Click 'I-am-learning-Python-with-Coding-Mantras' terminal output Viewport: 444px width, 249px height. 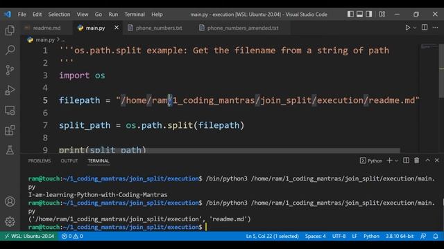click(98, 195)
